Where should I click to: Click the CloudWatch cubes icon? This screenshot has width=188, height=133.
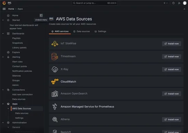click(55, 82)
